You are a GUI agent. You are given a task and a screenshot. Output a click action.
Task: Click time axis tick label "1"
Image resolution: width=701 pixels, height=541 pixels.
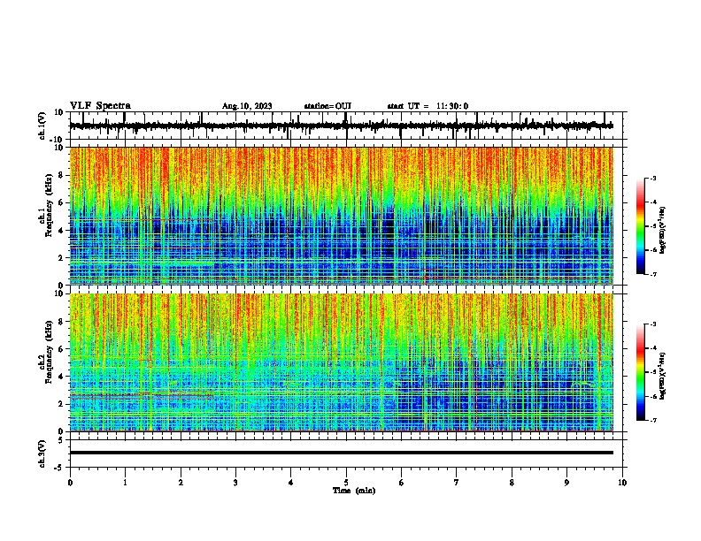[125, 483]
